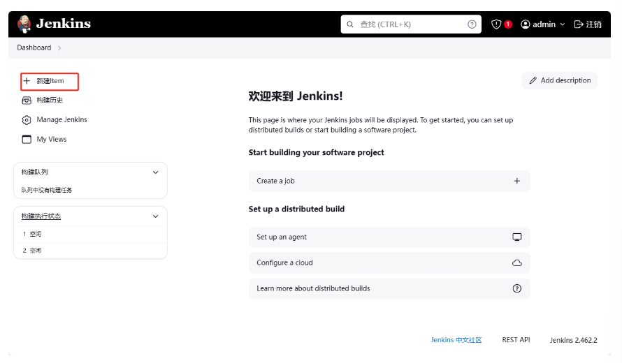Open the Jenkins home title link
Viewport: 622px width, 363px height.
64,24
